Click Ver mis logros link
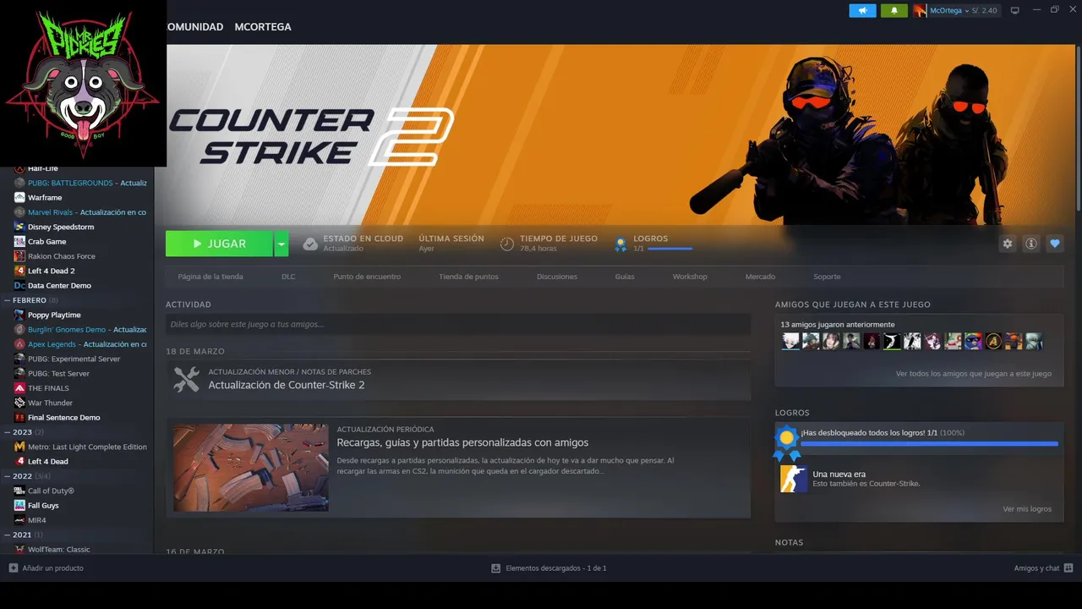Image resolution: width=1082 pixels, height=609 pixels. pos(1027,508)
